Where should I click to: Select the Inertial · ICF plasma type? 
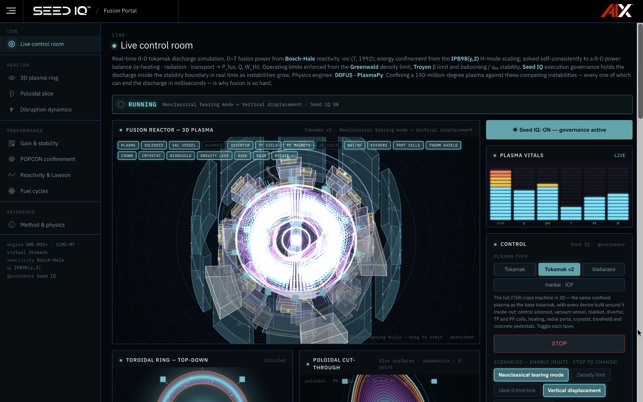click(x=559, y=285)
